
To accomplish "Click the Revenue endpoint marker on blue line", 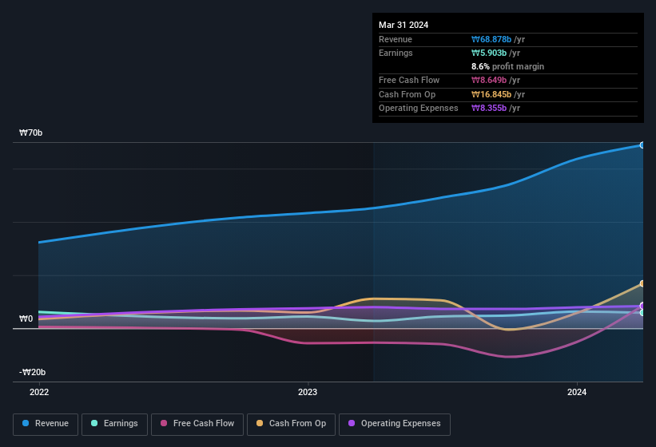I will [x=642, y=145].
